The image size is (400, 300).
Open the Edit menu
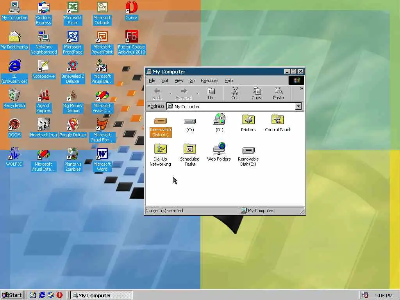[x=165, y=80]
